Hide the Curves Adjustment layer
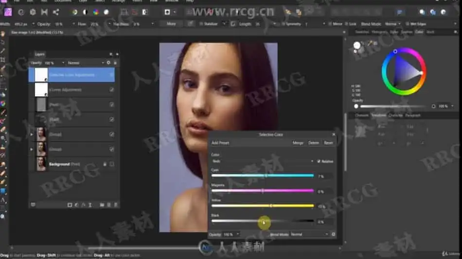 click(112, 90)
